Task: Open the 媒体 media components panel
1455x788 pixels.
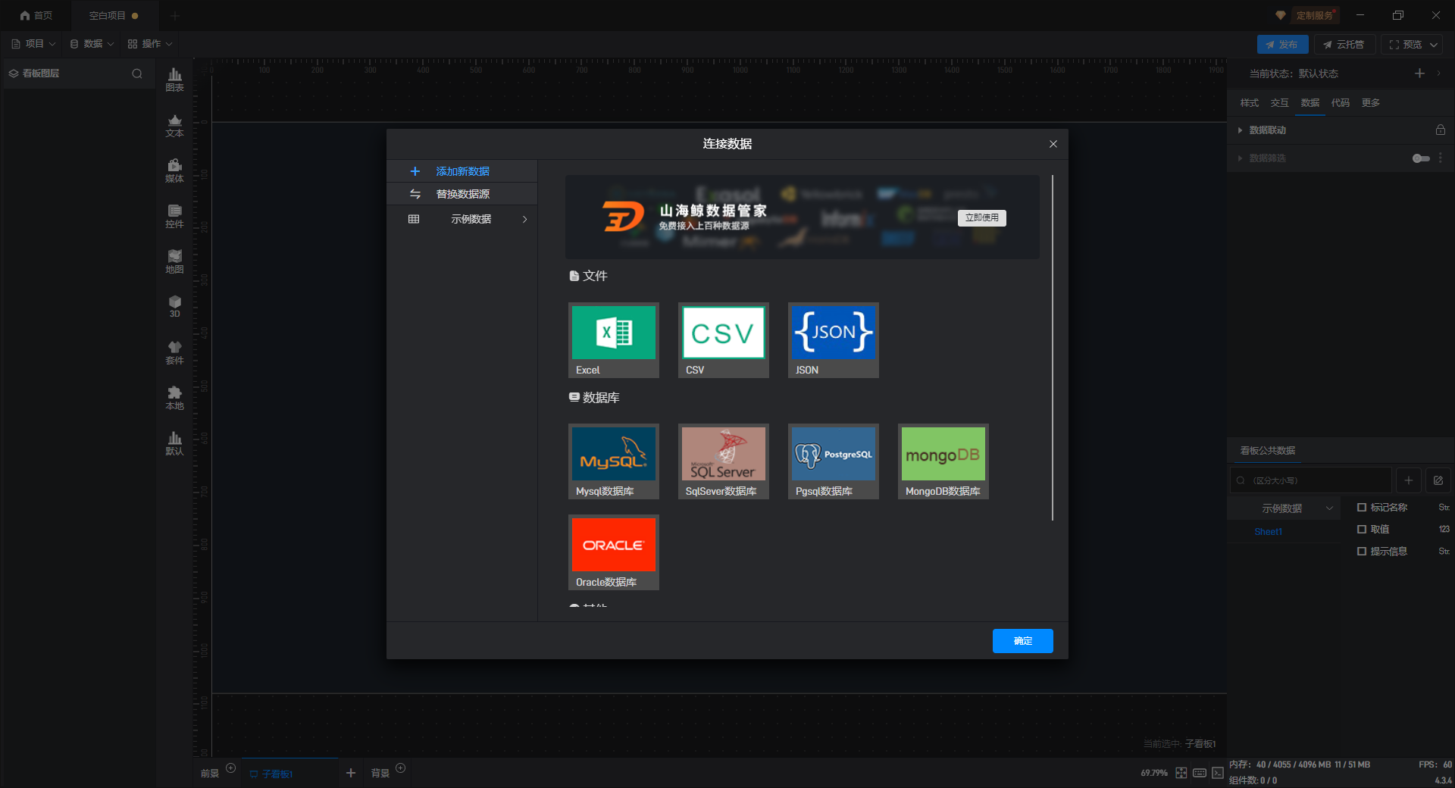Action: pos(174,170)
